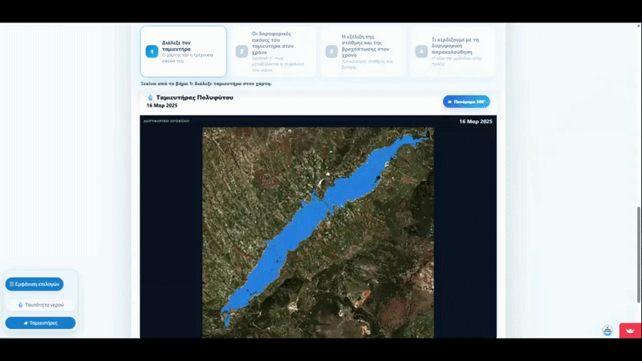Image resolution: width=642 pixels, height=361 pixels.
Task: Select step 1 'Διάλεξε τον ταμιευτήρα' card
Action: [x=184, y=51]
